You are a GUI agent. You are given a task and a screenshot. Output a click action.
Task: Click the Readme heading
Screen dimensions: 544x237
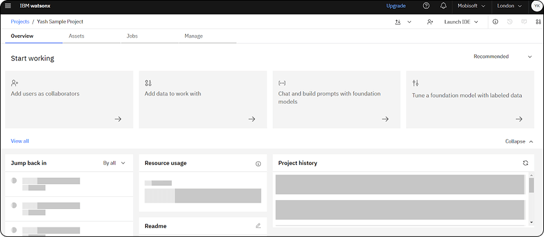pyautogui.click(x=155, y=226)
